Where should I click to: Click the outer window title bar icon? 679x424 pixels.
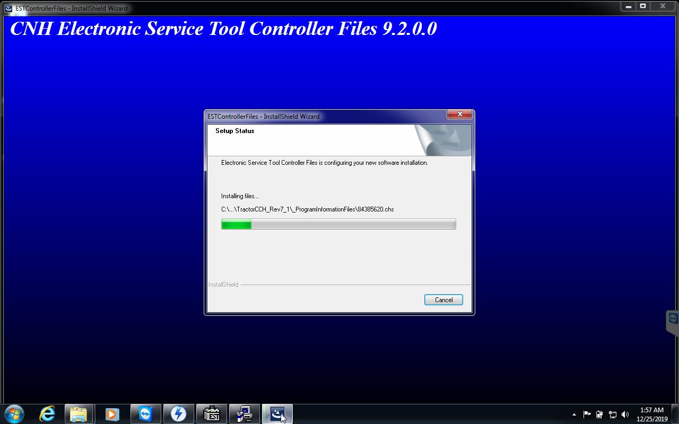click(8, 8)
